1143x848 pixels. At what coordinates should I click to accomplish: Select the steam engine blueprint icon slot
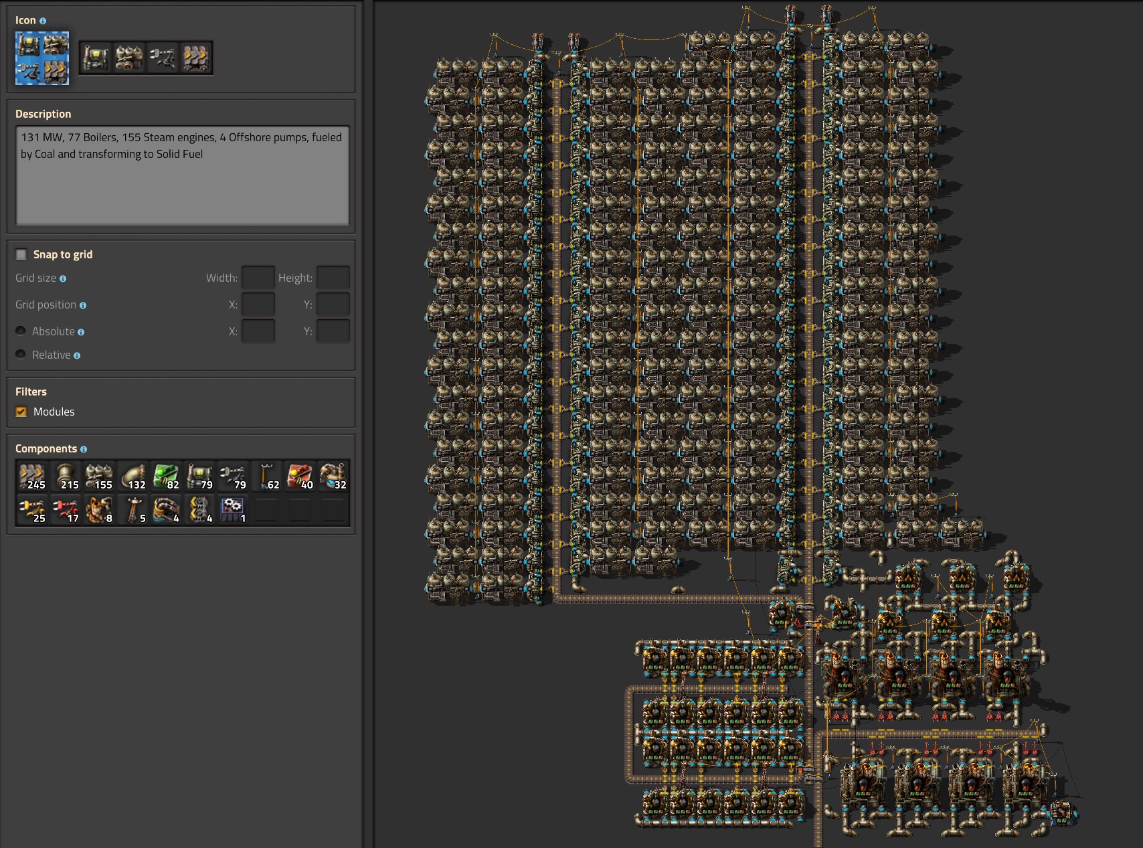click(129, 58)
